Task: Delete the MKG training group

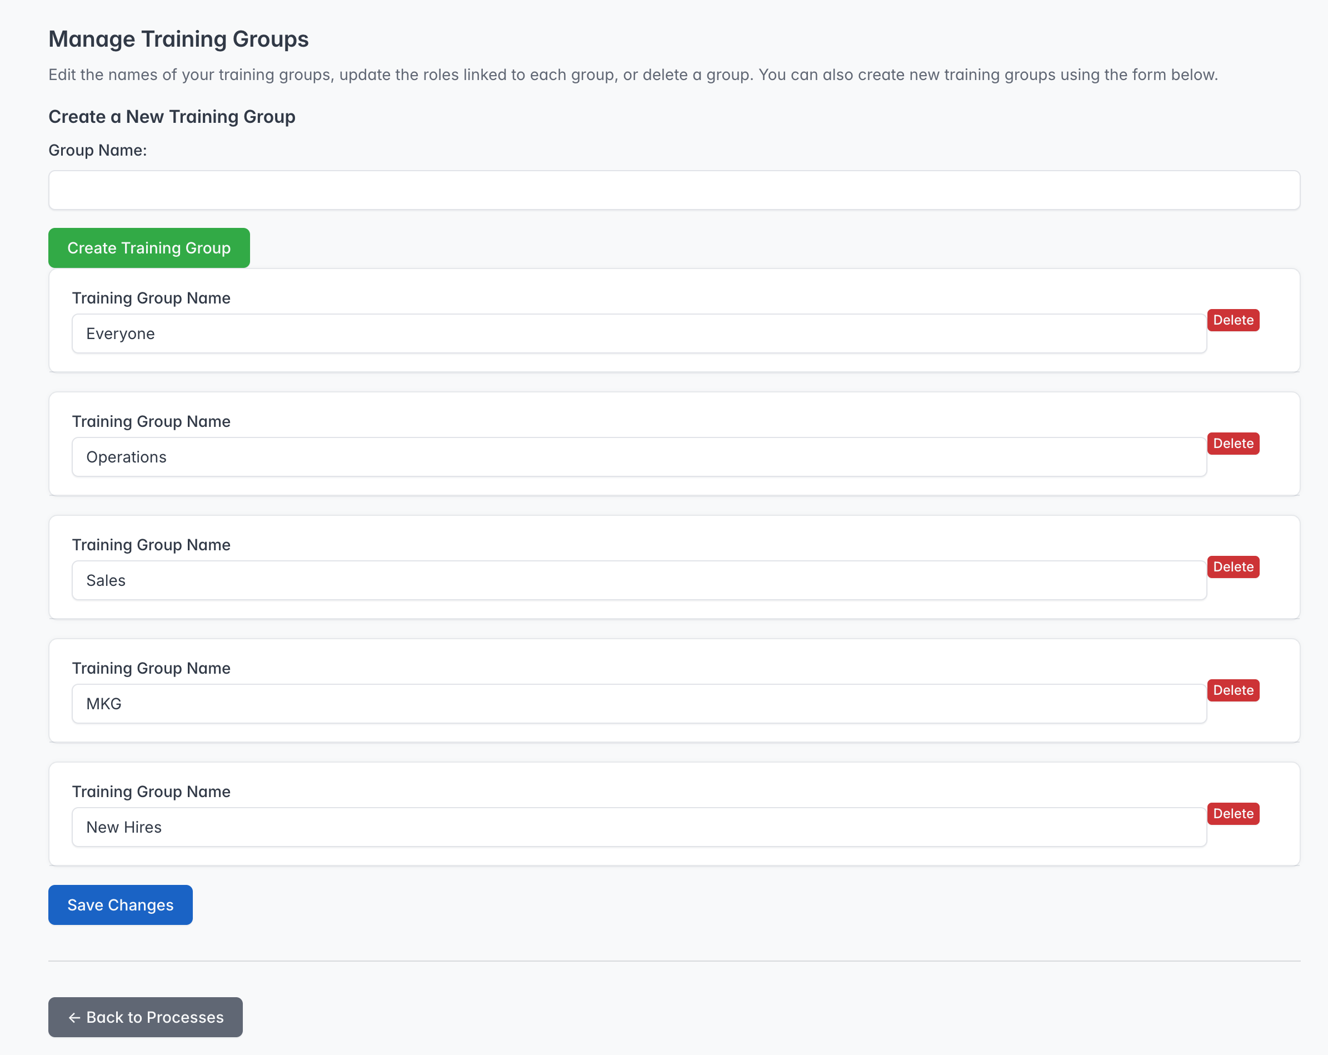Action: (1232, 690)
